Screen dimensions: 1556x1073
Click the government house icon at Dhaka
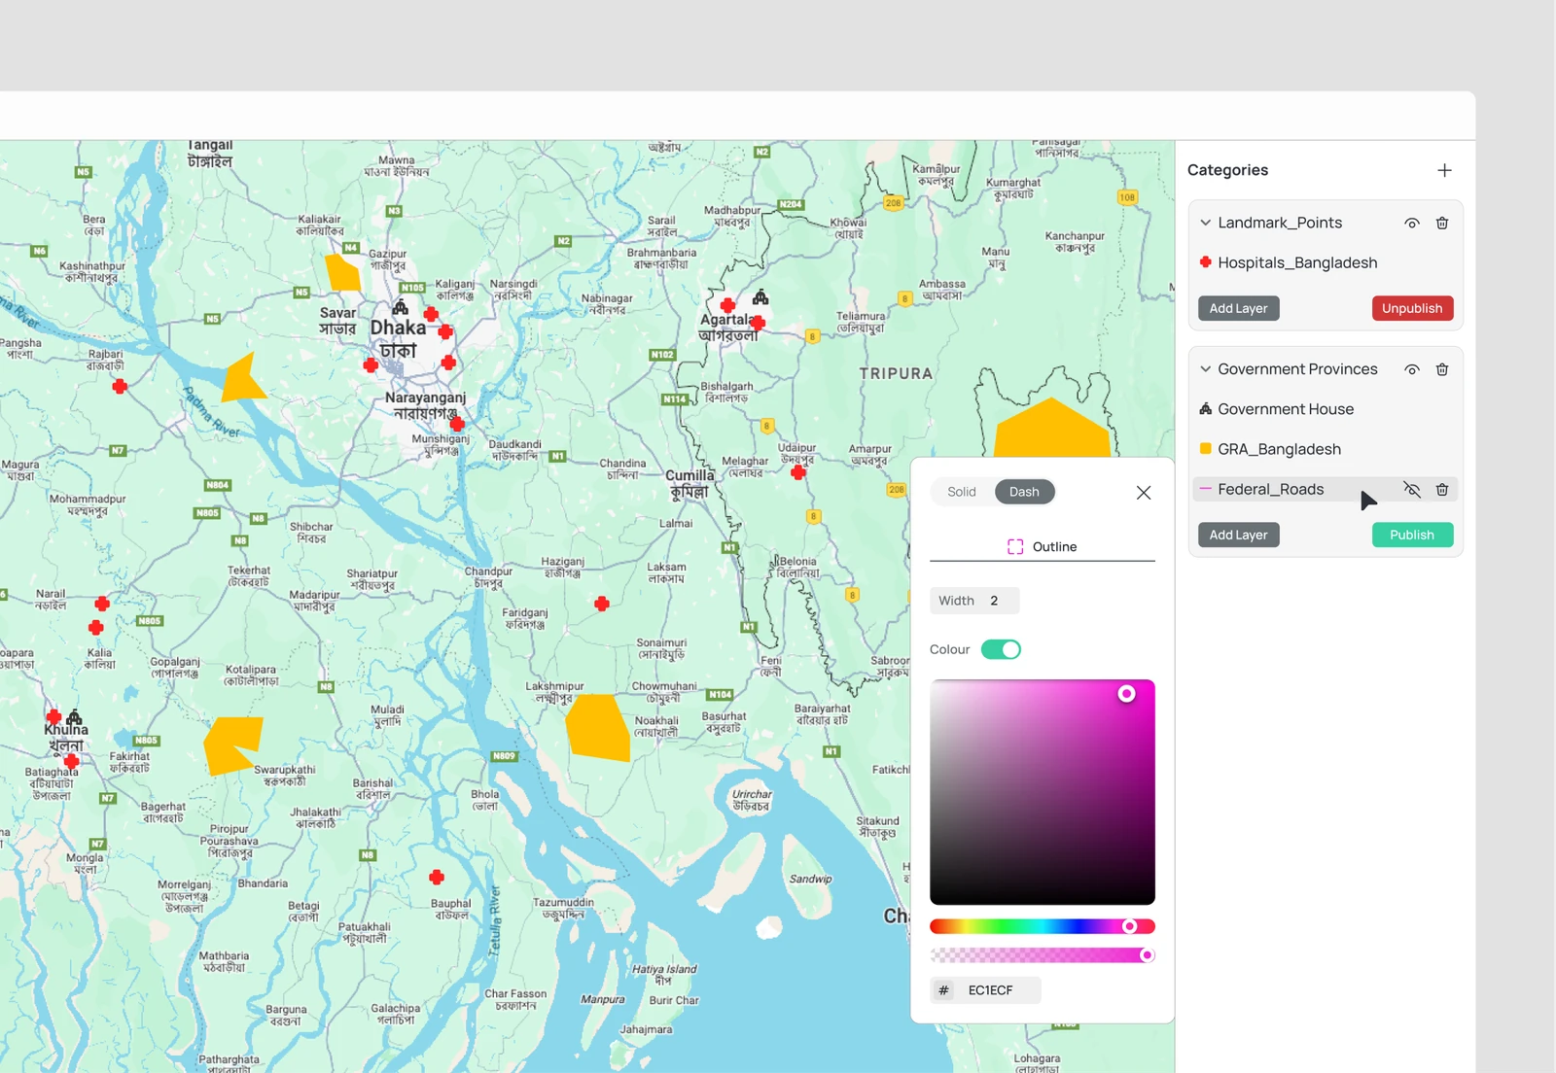click(400, 307)
